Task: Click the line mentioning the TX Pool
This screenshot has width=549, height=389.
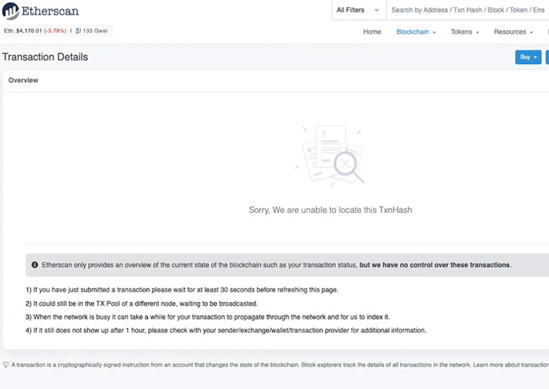Action: click(x=142, y=303)
